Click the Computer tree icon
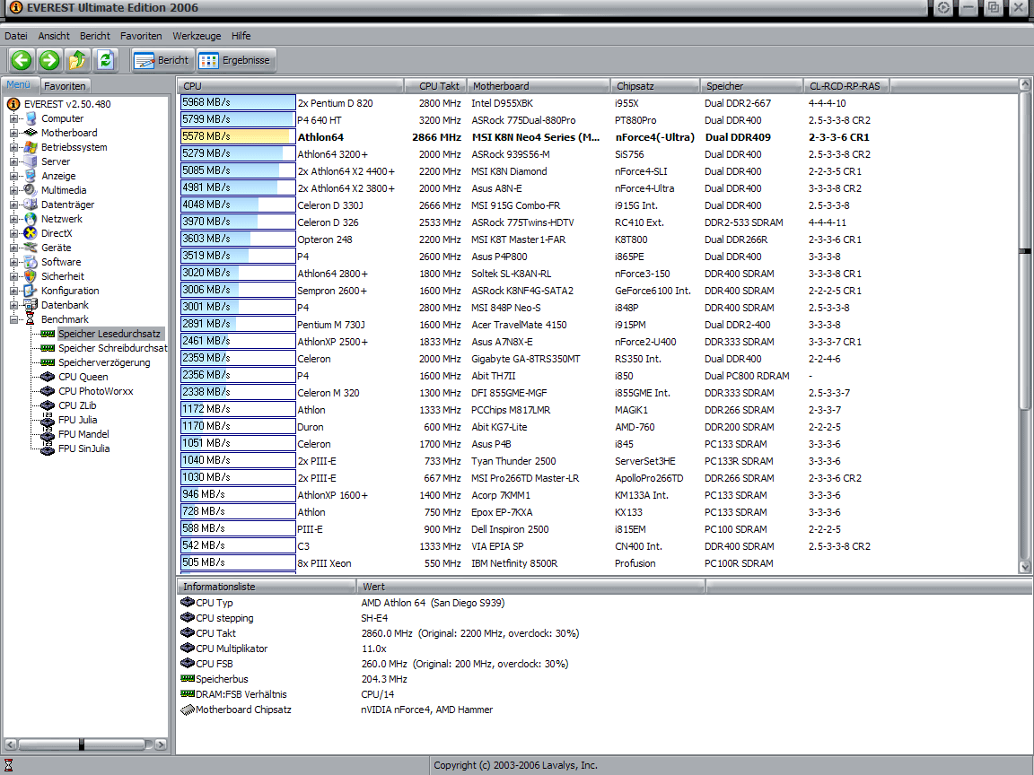The height and width of the screenshot is (775, 1034). [31, 118]
